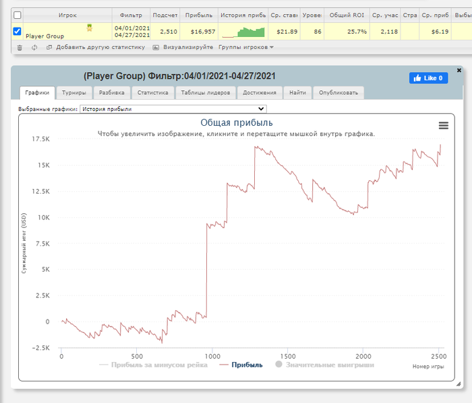Click the 'Общая прибыль' chart title

point(237,122)
